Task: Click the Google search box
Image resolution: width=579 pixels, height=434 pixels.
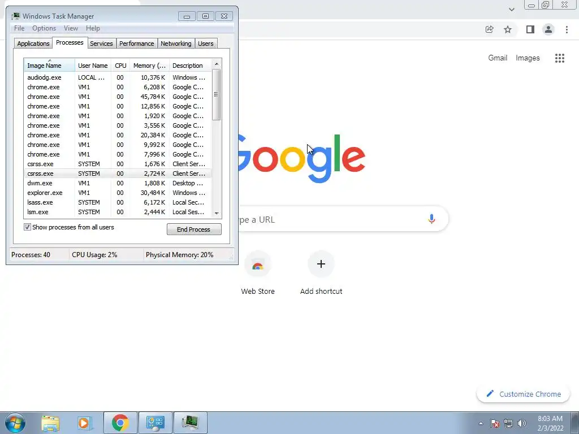Action: (343, 219)
